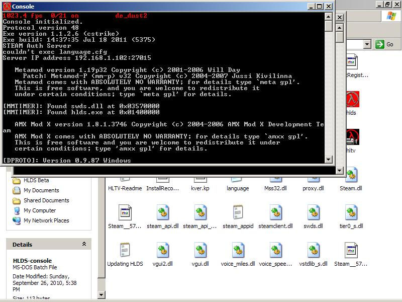Open the Updating HLDS text file
This screenshot has height=302, width=402.
(x=125, y=250)
